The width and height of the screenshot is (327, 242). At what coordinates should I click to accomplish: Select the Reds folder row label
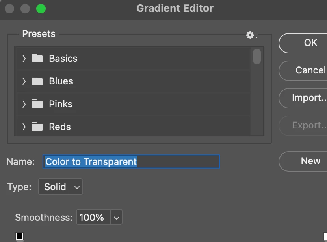(x=60, y=127)
